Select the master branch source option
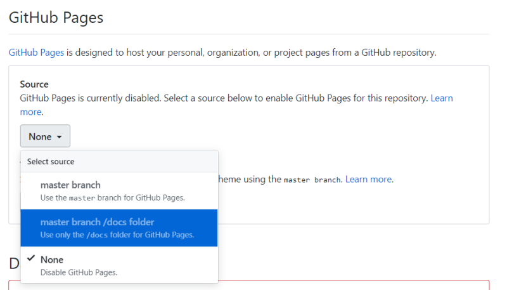507x290 pixels. pyautogui.click(x=119, y=191)
